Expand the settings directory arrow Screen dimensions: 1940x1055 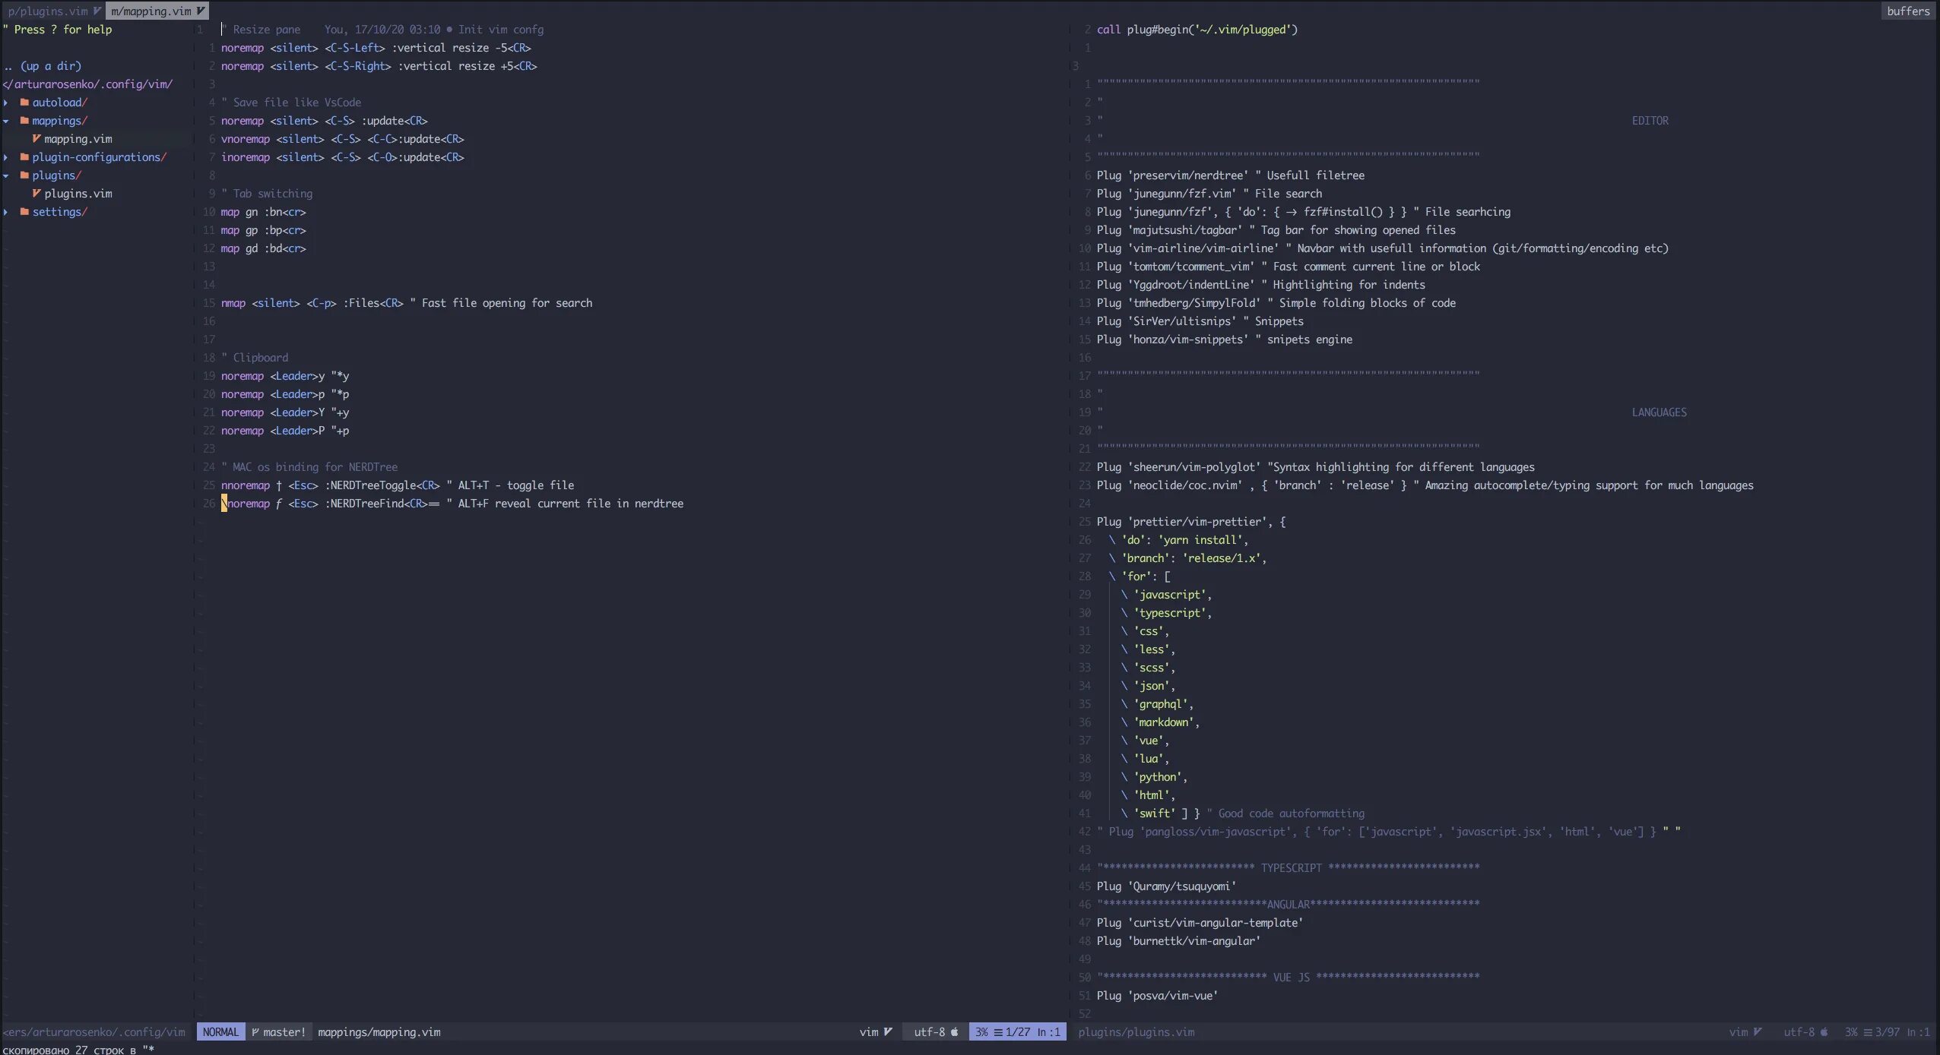point(6,212)
